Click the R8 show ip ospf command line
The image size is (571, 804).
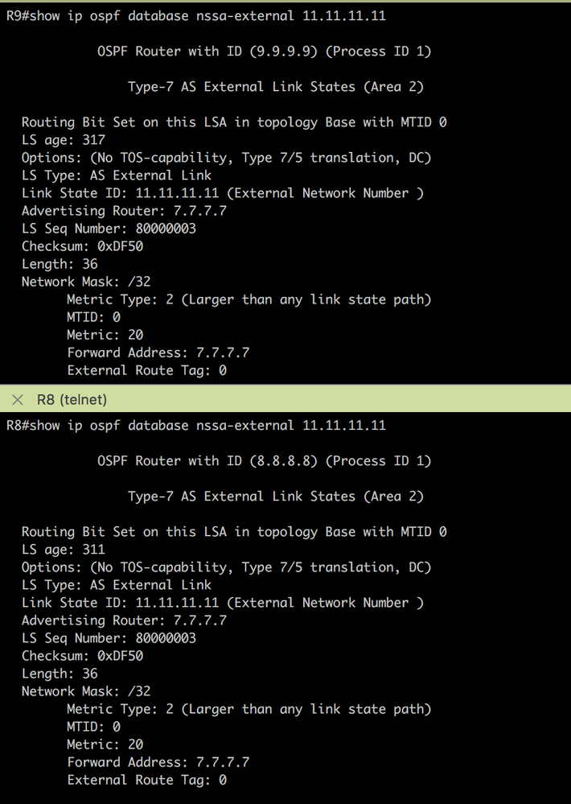pyautogui.click(x=195, y=426)
